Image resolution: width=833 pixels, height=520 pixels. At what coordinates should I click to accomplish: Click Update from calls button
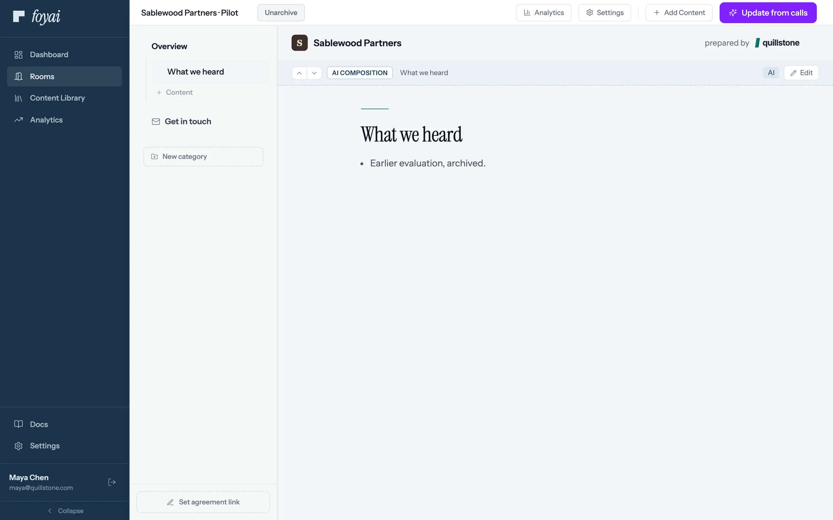pyautogui.click(x=768, y=13)
